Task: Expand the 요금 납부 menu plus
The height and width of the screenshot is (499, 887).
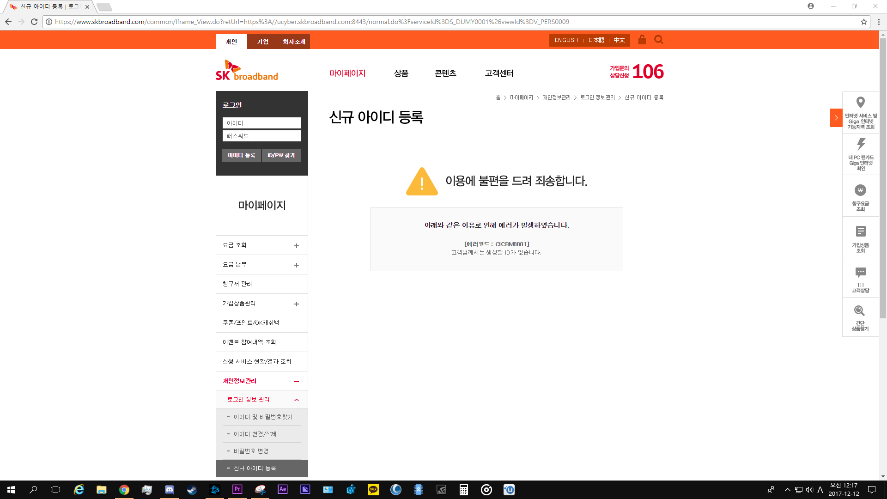Action: click(297, 265)
